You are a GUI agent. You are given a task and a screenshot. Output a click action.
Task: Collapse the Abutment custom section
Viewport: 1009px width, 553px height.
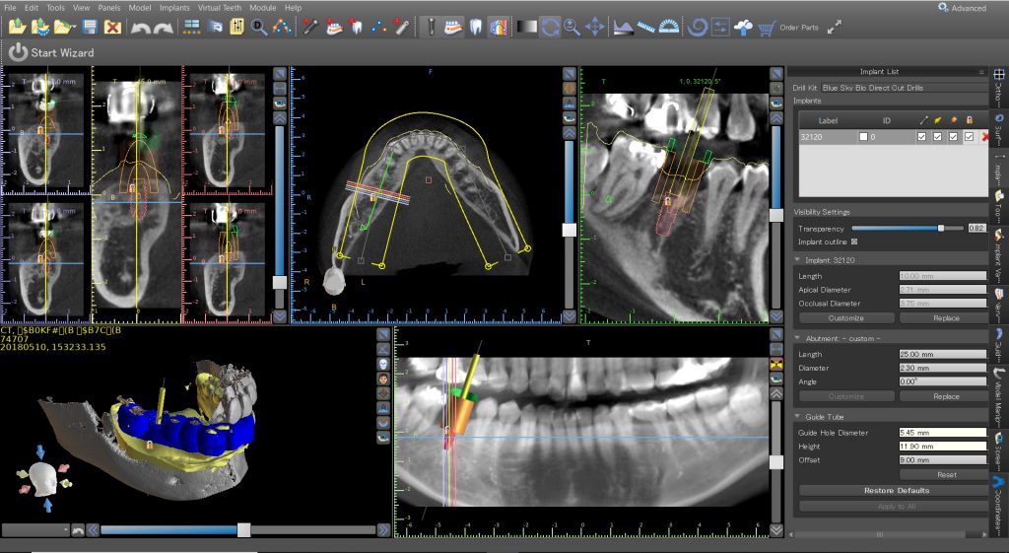(798, 338)
